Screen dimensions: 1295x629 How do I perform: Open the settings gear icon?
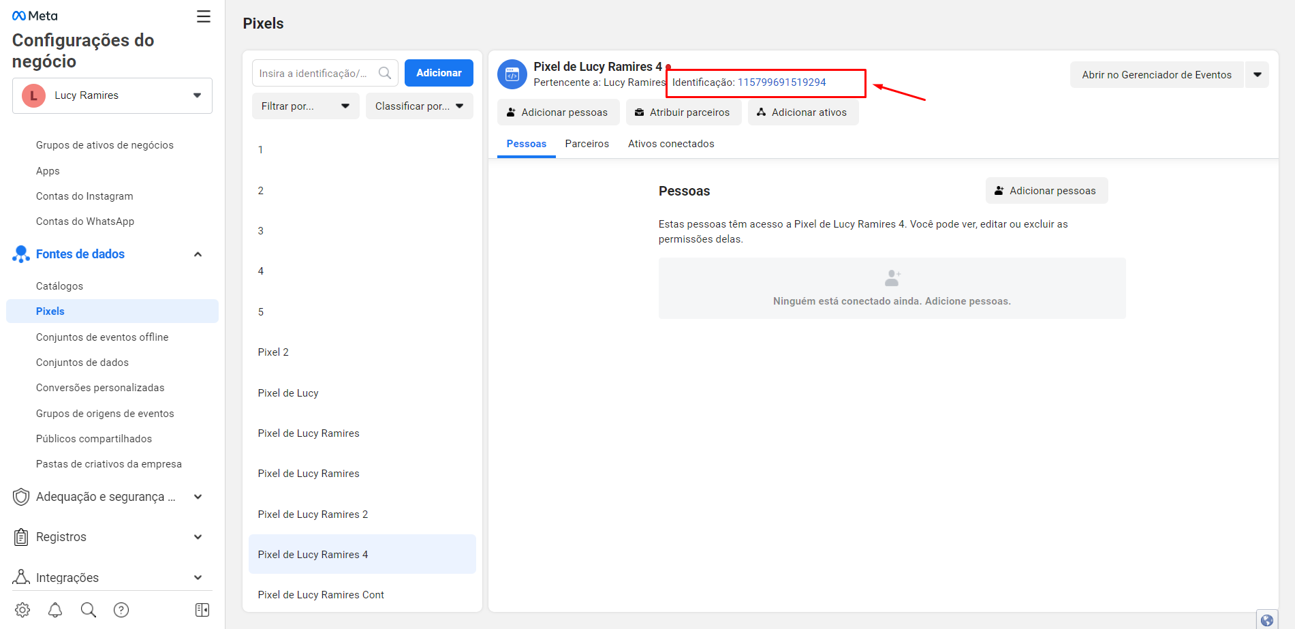coord(22,610)
